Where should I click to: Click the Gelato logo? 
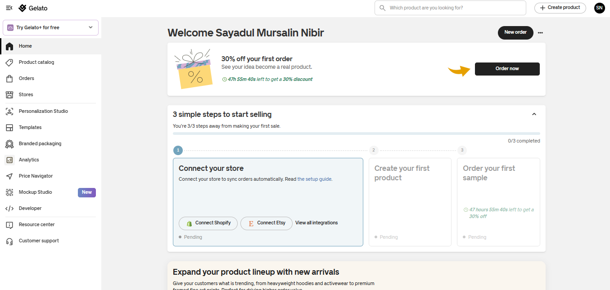[x=33, y=8]
